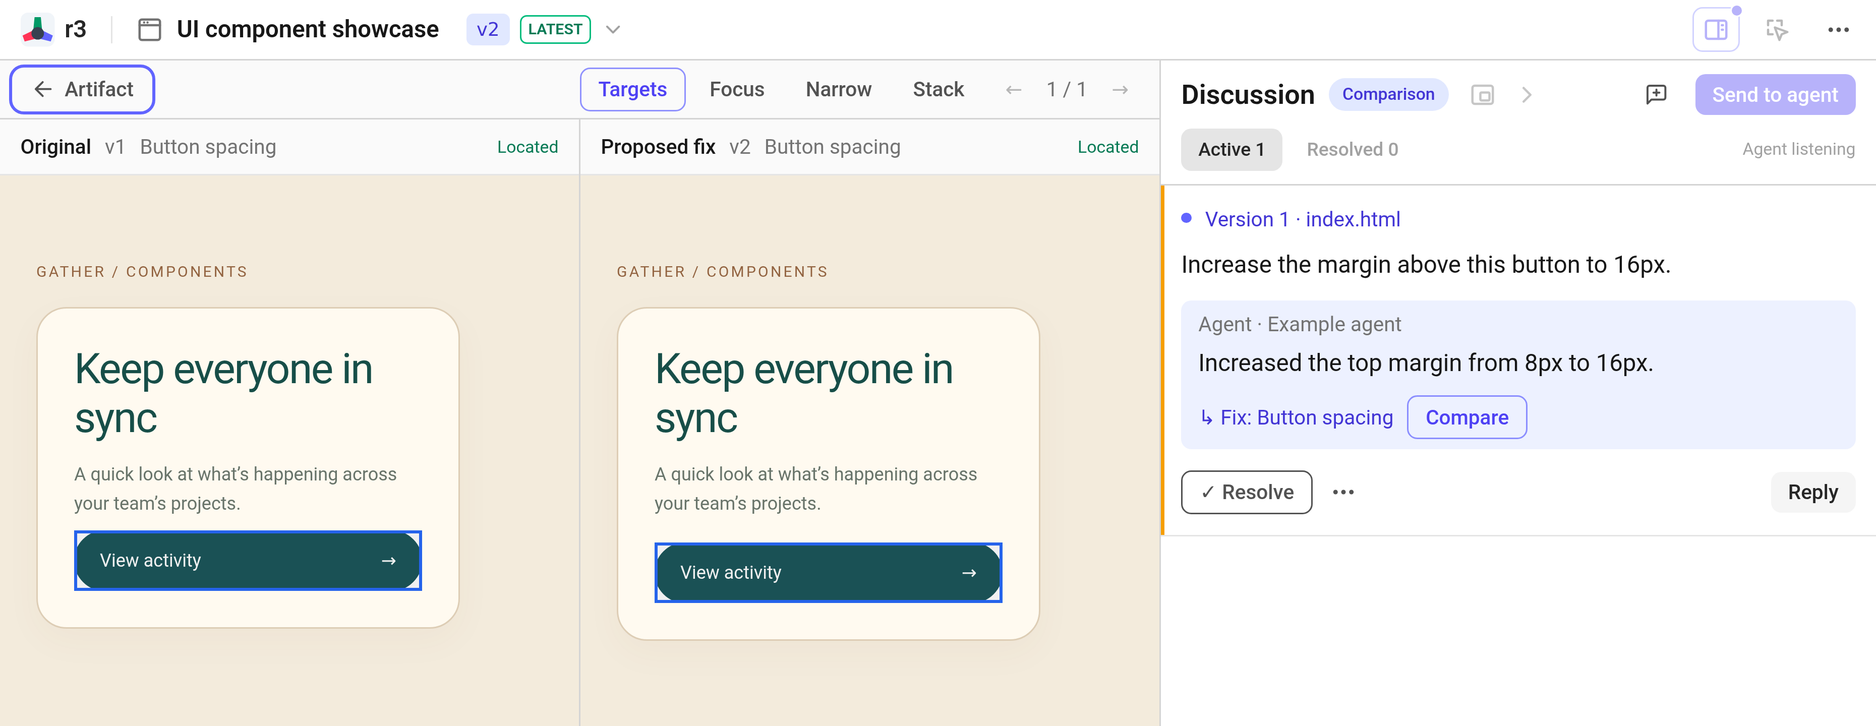Expand the Discussion panel chevron

click(1527, 95)
